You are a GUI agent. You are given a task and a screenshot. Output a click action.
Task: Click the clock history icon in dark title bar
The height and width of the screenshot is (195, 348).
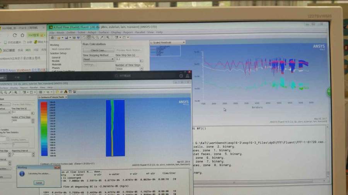tap(181, 76)
